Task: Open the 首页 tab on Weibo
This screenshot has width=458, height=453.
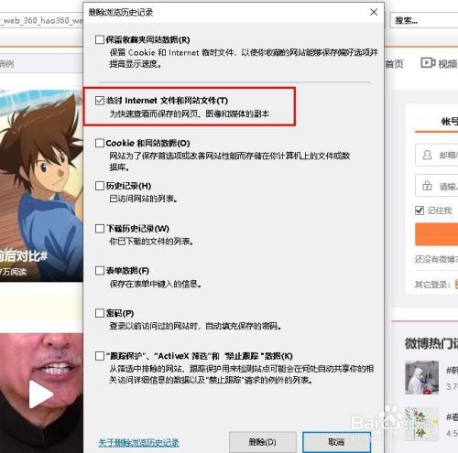Action: pyautogui.click(x=394, y=64)
